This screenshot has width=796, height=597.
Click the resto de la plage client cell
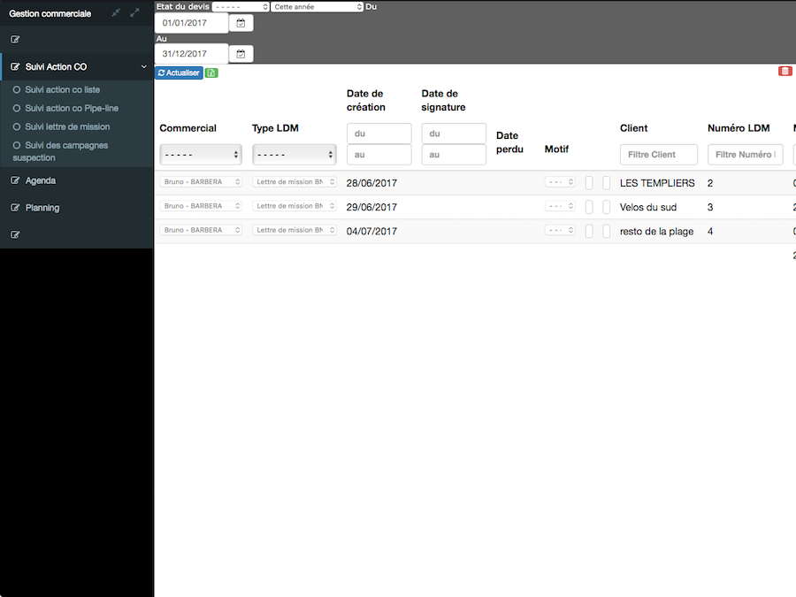(656, 232)
